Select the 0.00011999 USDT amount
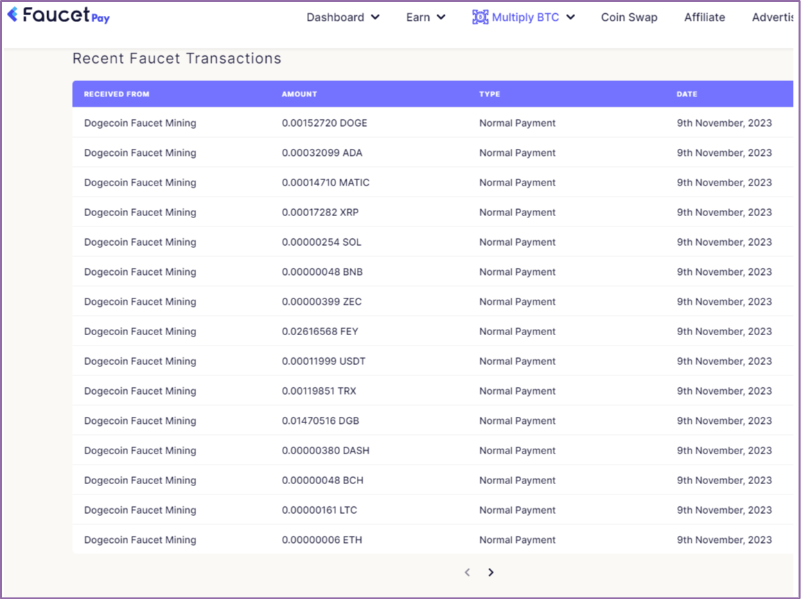The height and width of the screenshot is (599, 801). (x=324, y=361)
